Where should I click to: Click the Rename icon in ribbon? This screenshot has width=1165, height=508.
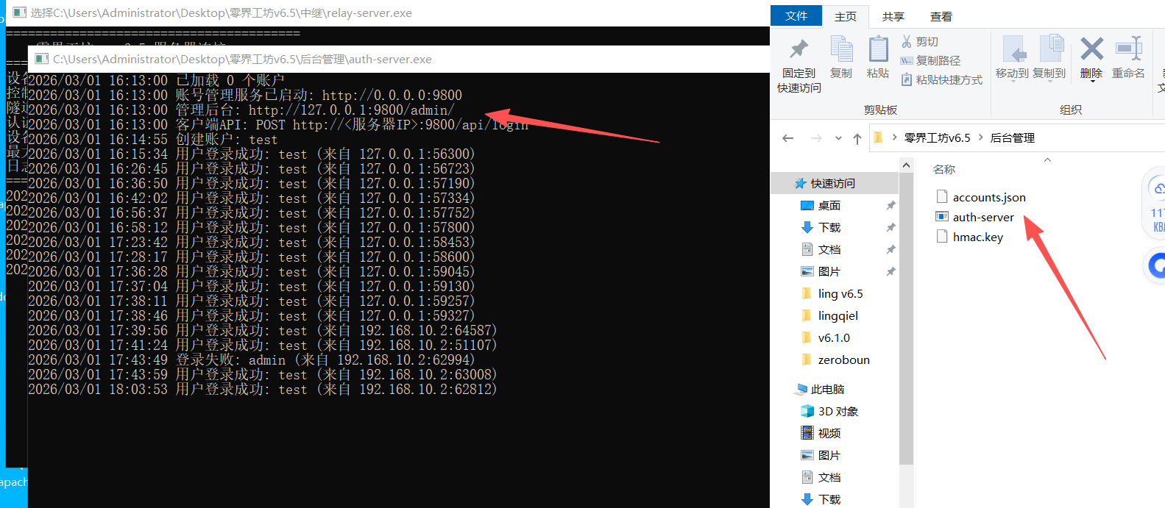point(1128,50)
